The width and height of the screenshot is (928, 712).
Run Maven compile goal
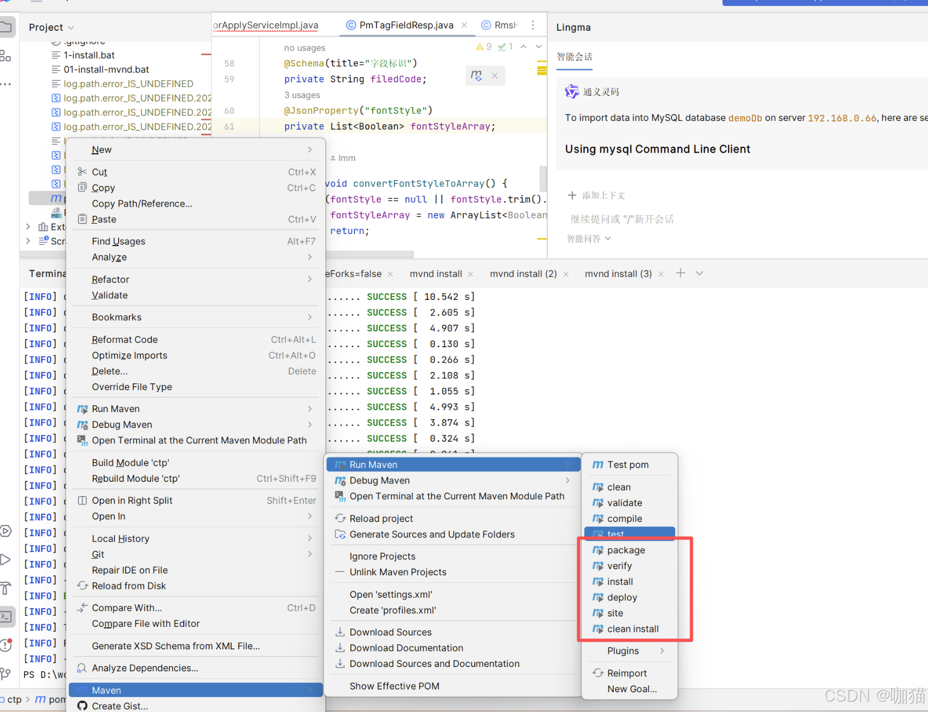point(630,519)
